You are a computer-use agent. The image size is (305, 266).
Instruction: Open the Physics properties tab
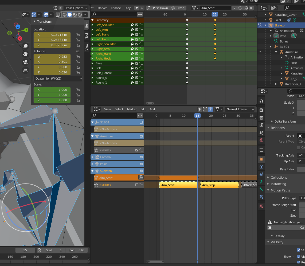[x=261, y=167]
